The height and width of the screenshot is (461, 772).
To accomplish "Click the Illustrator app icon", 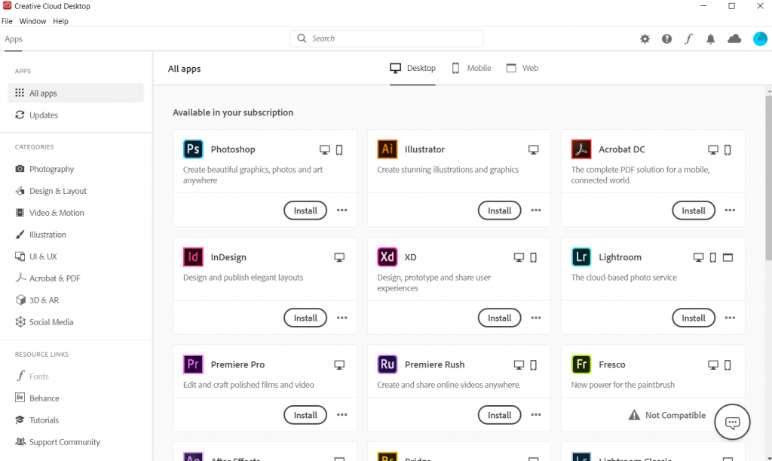I will [x=387, y=149].
